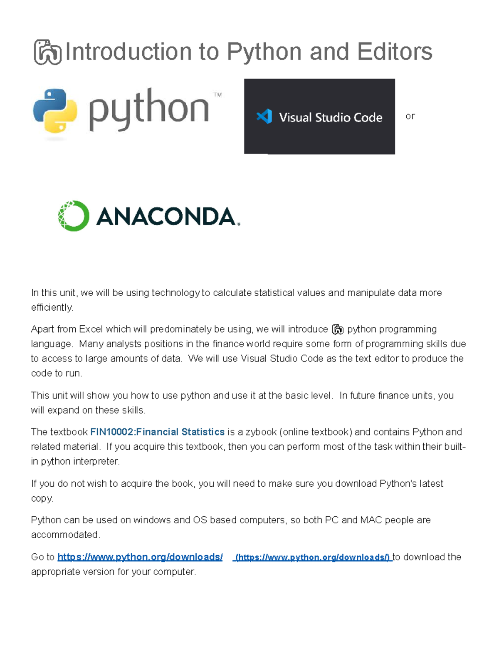499x646 pixels.
Task: Click the gray "python" wordmark image
Action: pos(148,109)
